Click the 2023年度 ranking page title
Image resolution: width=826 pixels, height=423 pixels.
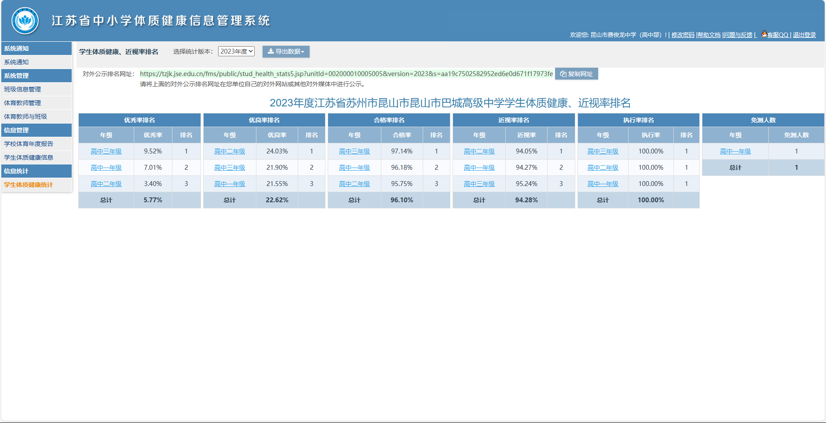pos(450,103)
